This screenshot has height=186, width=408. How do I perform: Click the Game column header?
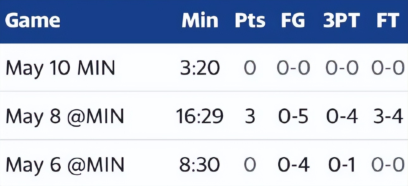coord(33,20)
